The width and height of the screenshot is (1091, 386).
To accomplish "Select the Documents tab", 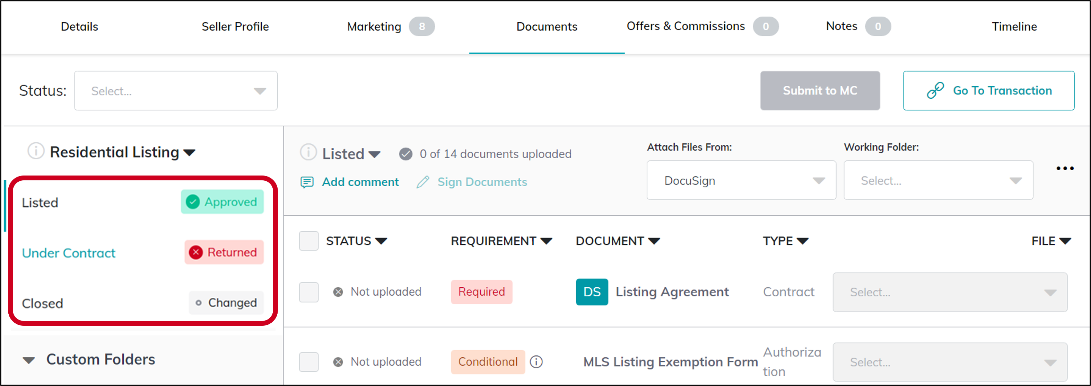I will coord(546,27).
